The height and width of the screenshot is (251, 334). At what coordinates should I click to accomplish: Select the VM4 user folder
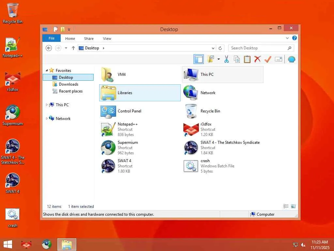[140, 74]
